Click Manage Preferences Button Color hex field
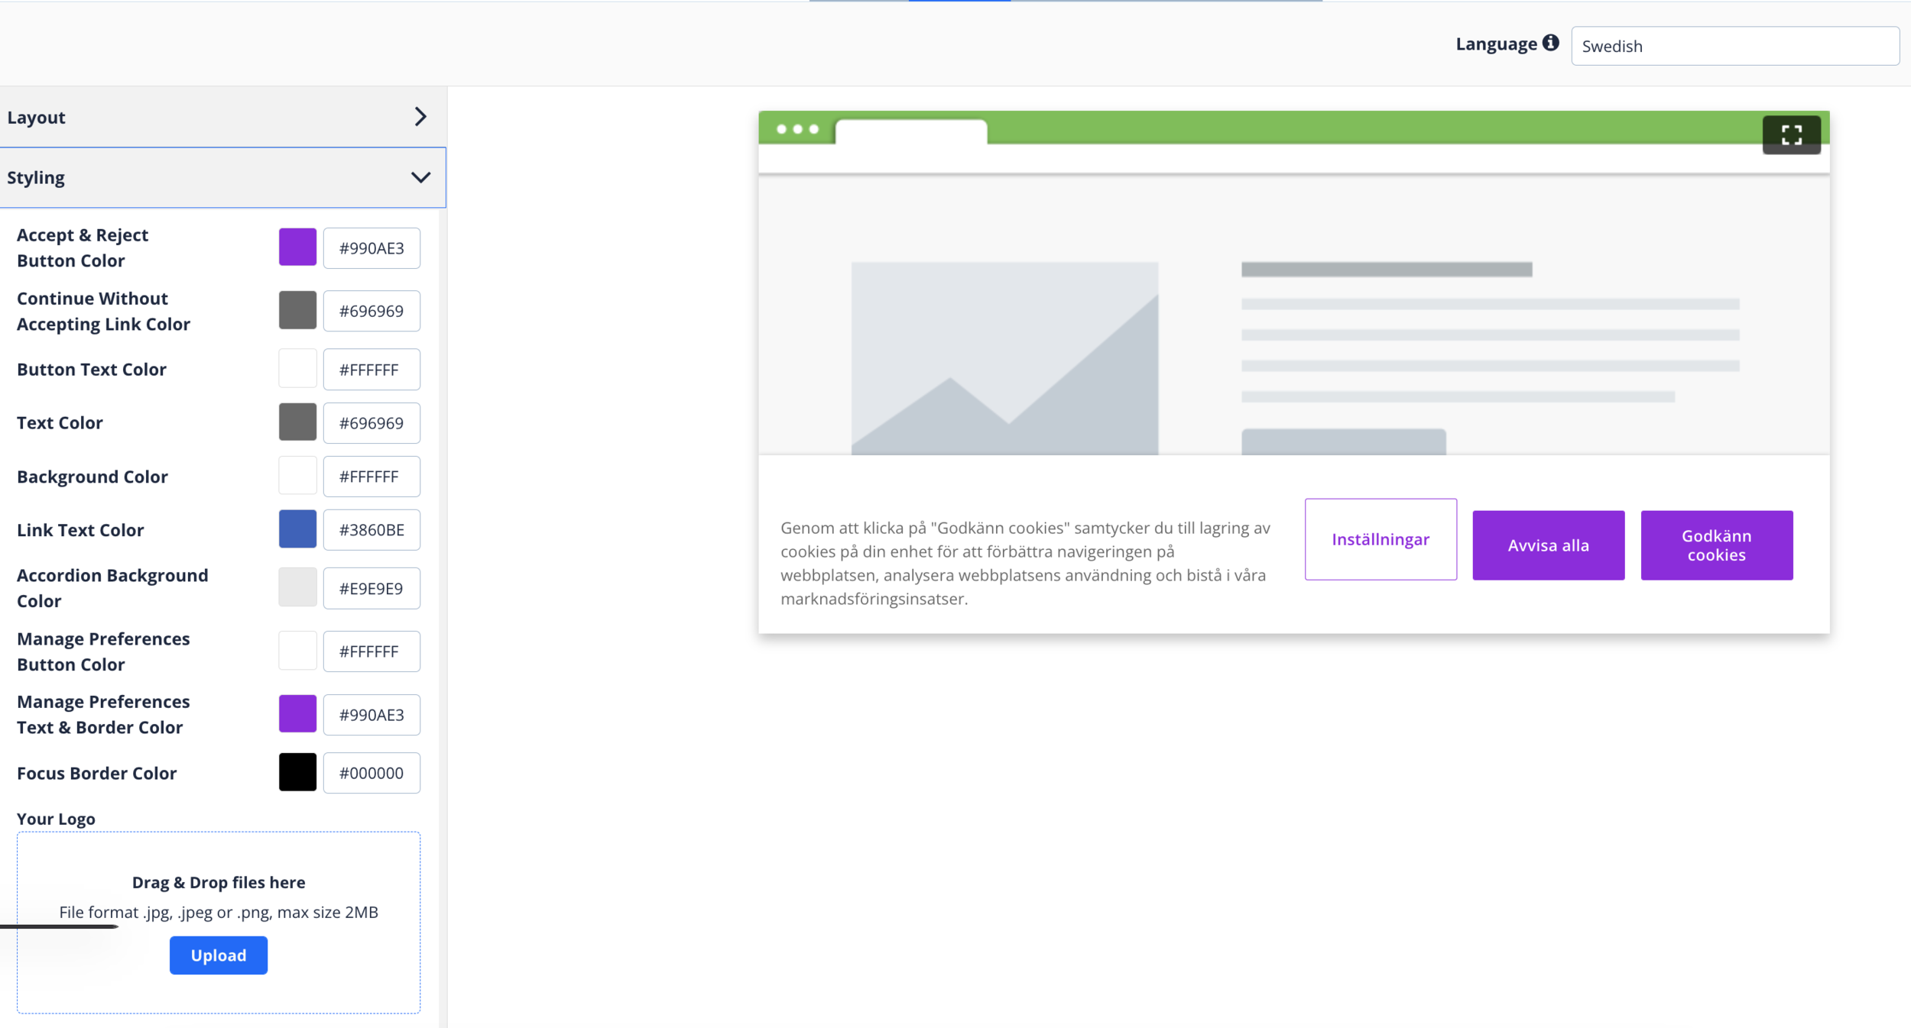1911x1028 pixels. point(371,651)
